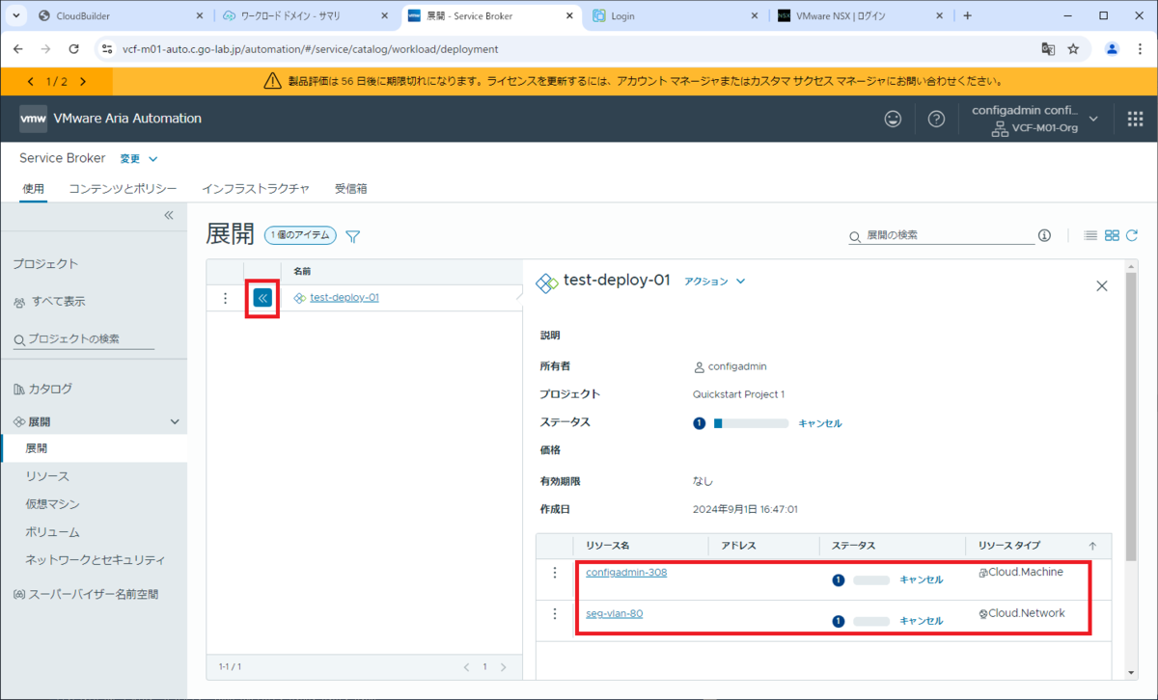This screenshot has height=700, width=1158.
Task: Select the 使用 tab
Action: click(34, 189)
